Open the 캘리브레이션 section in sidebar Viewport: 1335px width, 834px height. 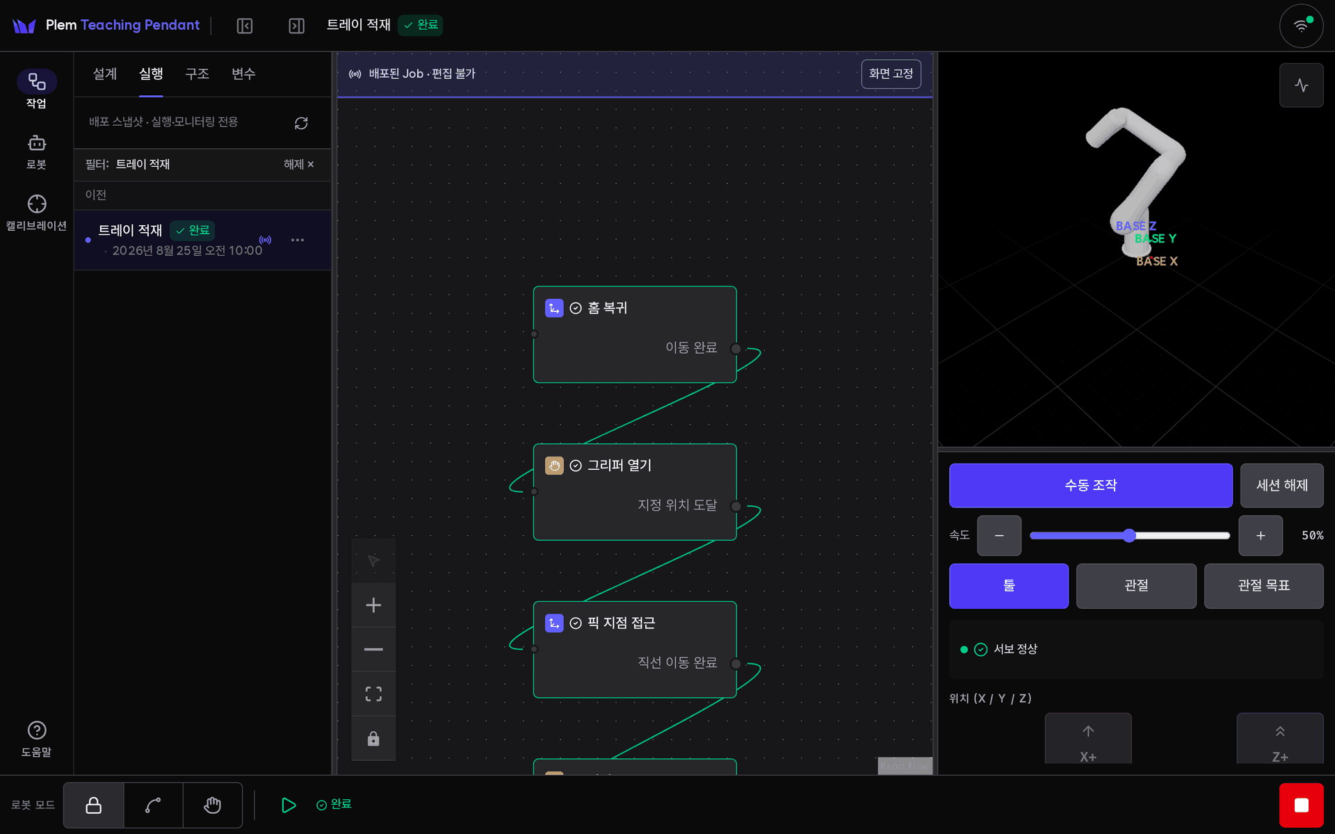[36, 213]
